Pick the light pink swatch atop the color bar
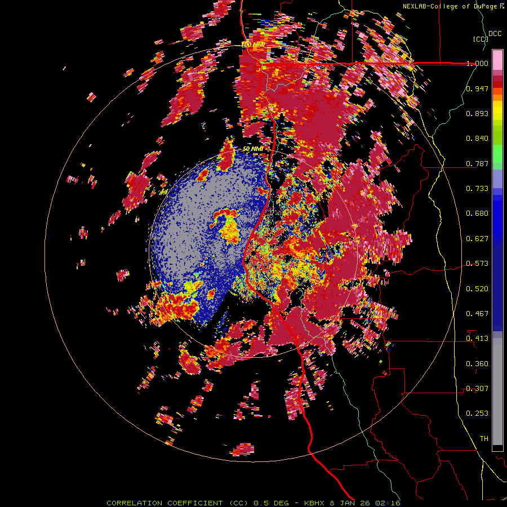The height and width of the screenshot is (507, 507). click(x=497, y=60)
